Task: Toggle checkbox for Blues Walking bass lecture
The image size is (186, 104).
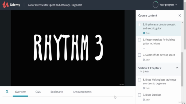Action: click(139, 80)
